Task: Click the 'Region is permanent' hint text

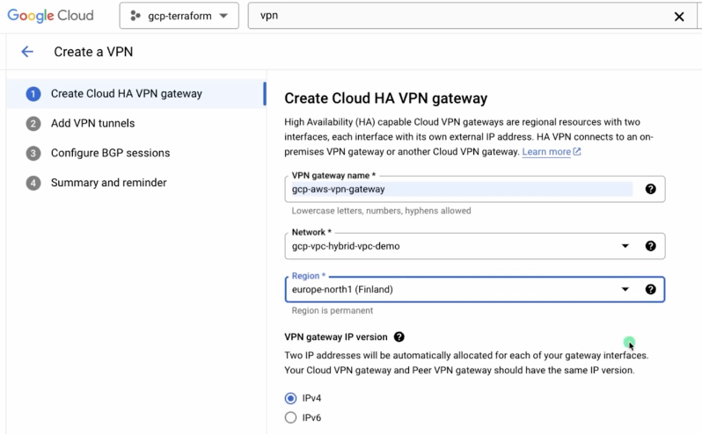Action: click(x=333, y=311)
